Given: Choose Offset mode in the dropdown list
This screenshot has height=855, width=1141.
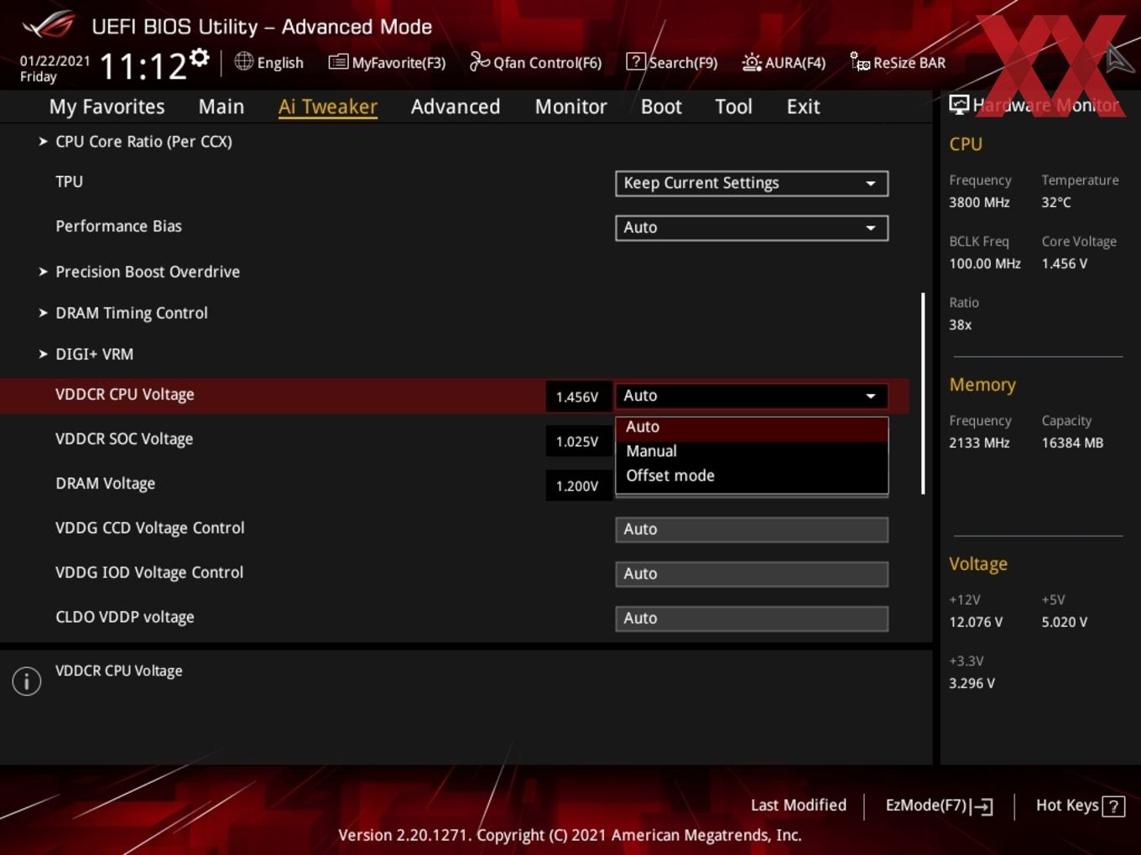Looking at the screenshot, I should pyautogui.click(x=752, y=475).
